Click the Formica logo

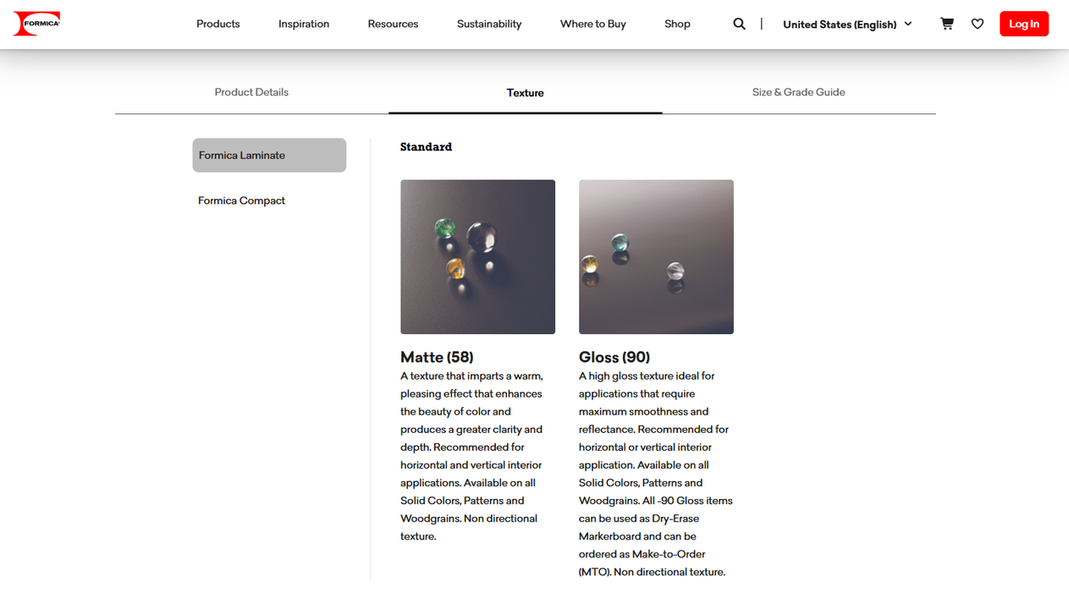click(x=37, y=24)
